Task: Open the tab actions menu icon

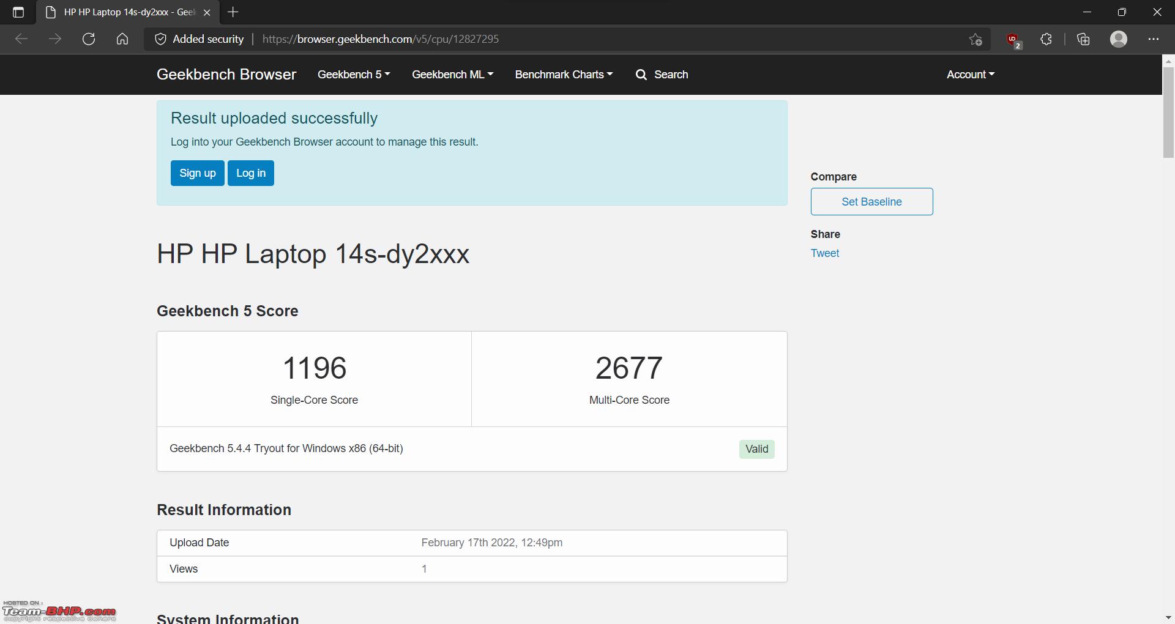Action: coord(18,12)
